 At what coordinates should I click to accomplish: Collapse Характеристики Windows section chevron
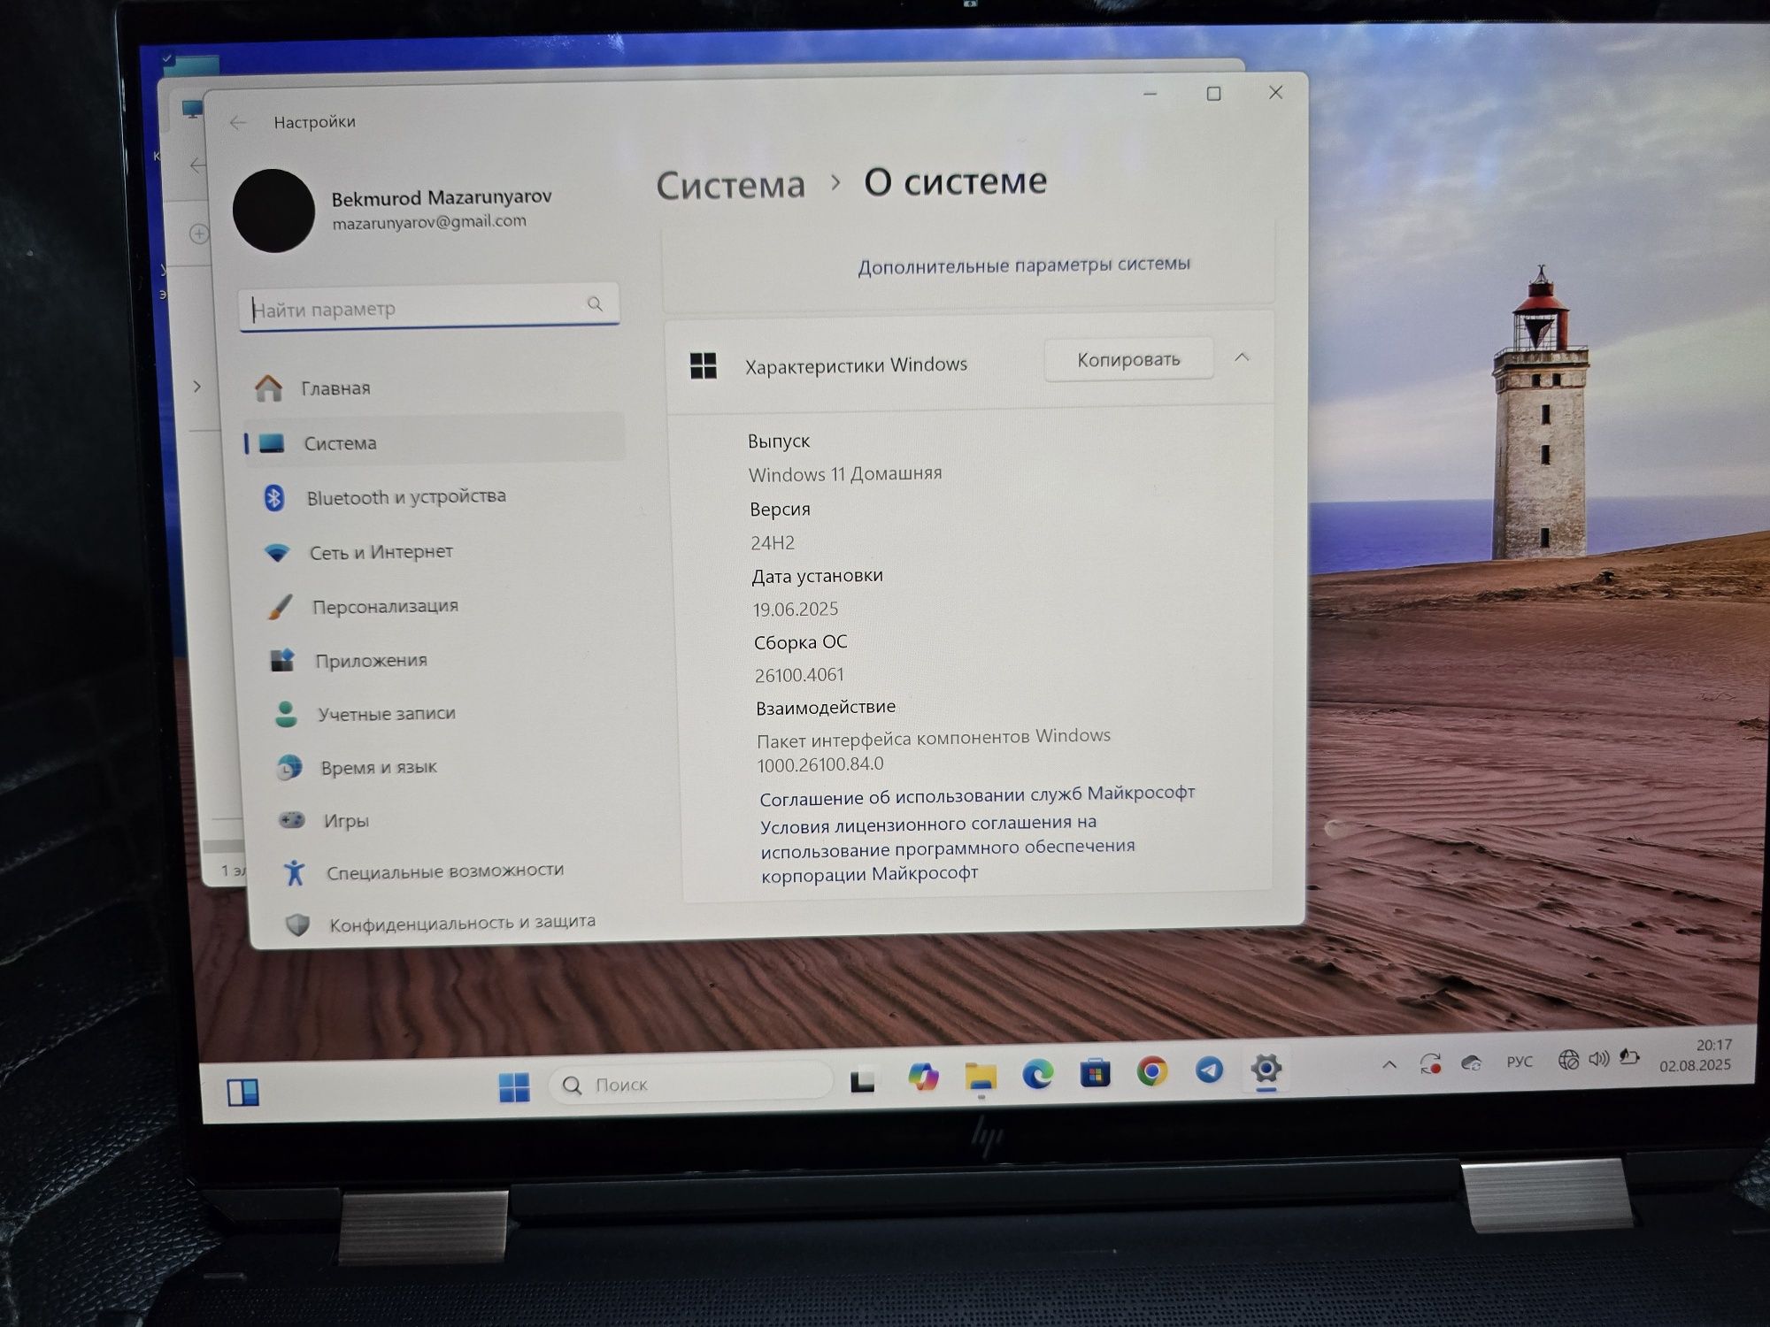(x=1242, y=357)
